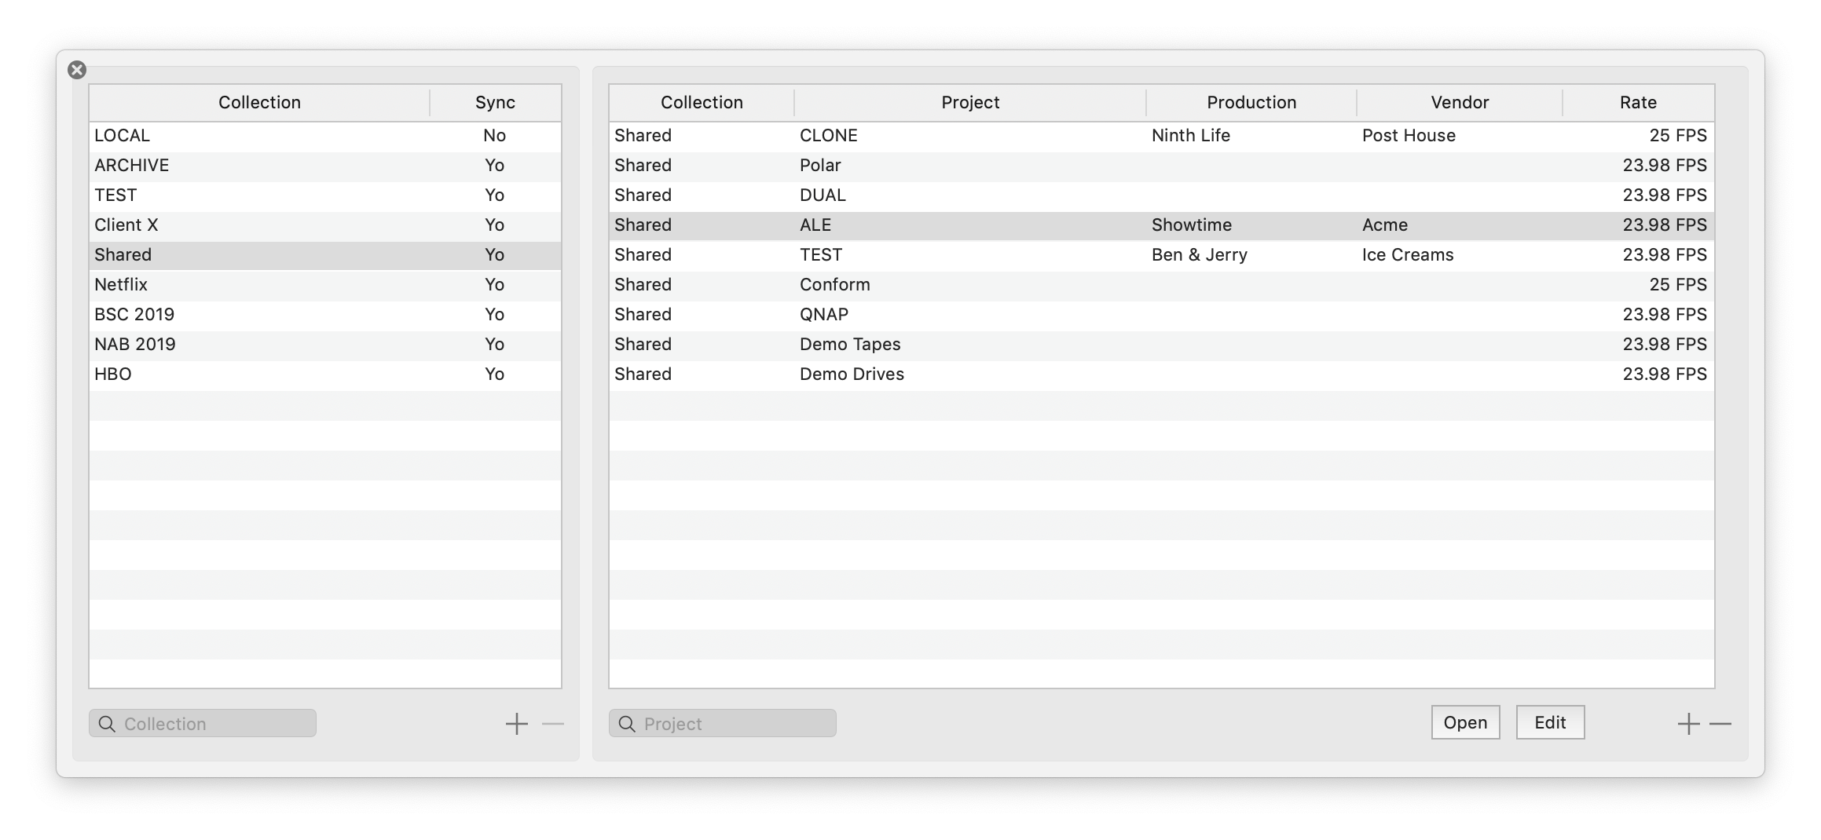Close the window with the X button

(x=77, y=70)
